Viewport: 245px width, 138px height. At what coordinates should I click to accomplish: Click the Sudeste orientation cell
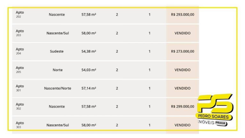point(57,51)
